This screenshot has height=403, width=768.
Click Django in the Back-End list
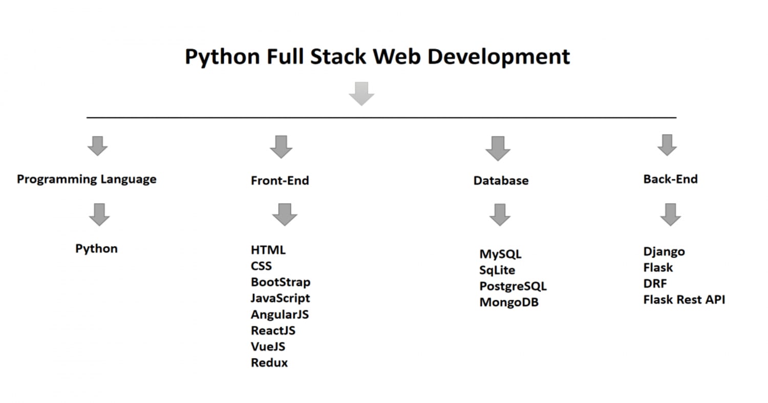pos(664,252)
